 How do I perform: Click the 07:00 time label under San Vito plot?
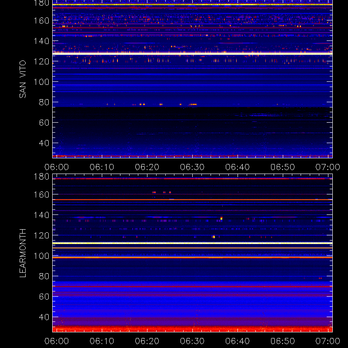click(x=328, y=167)
